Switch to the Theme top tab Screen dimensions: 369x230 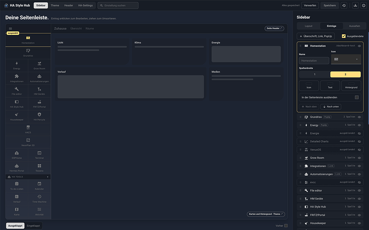(x=55, y=5)
